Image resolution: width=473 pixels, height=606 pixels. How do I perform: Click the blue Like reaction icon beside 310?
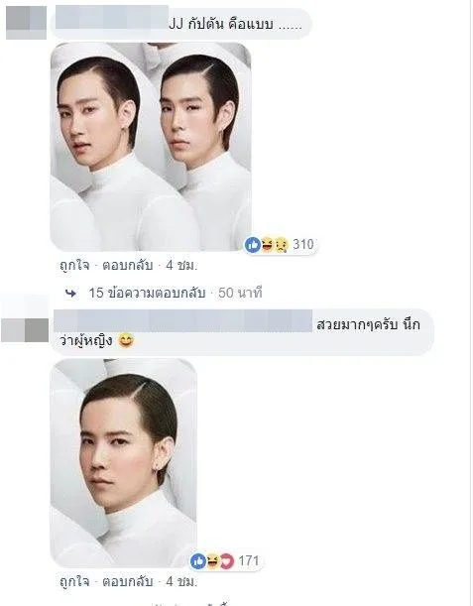pos(253,245)
